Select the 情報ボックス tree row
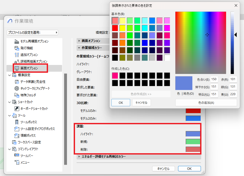Image resolution: width=244 pixels, height=176 pixels. (34, 135)
